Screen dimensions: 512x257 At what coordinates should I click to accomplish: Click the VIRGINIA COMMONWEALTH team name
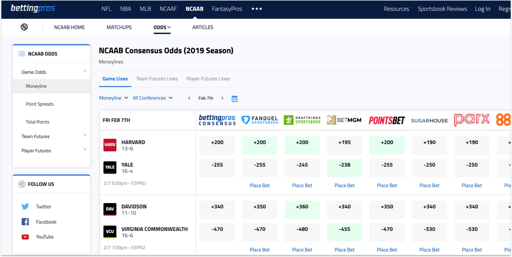pyautogui.click(x=155, y=229)
